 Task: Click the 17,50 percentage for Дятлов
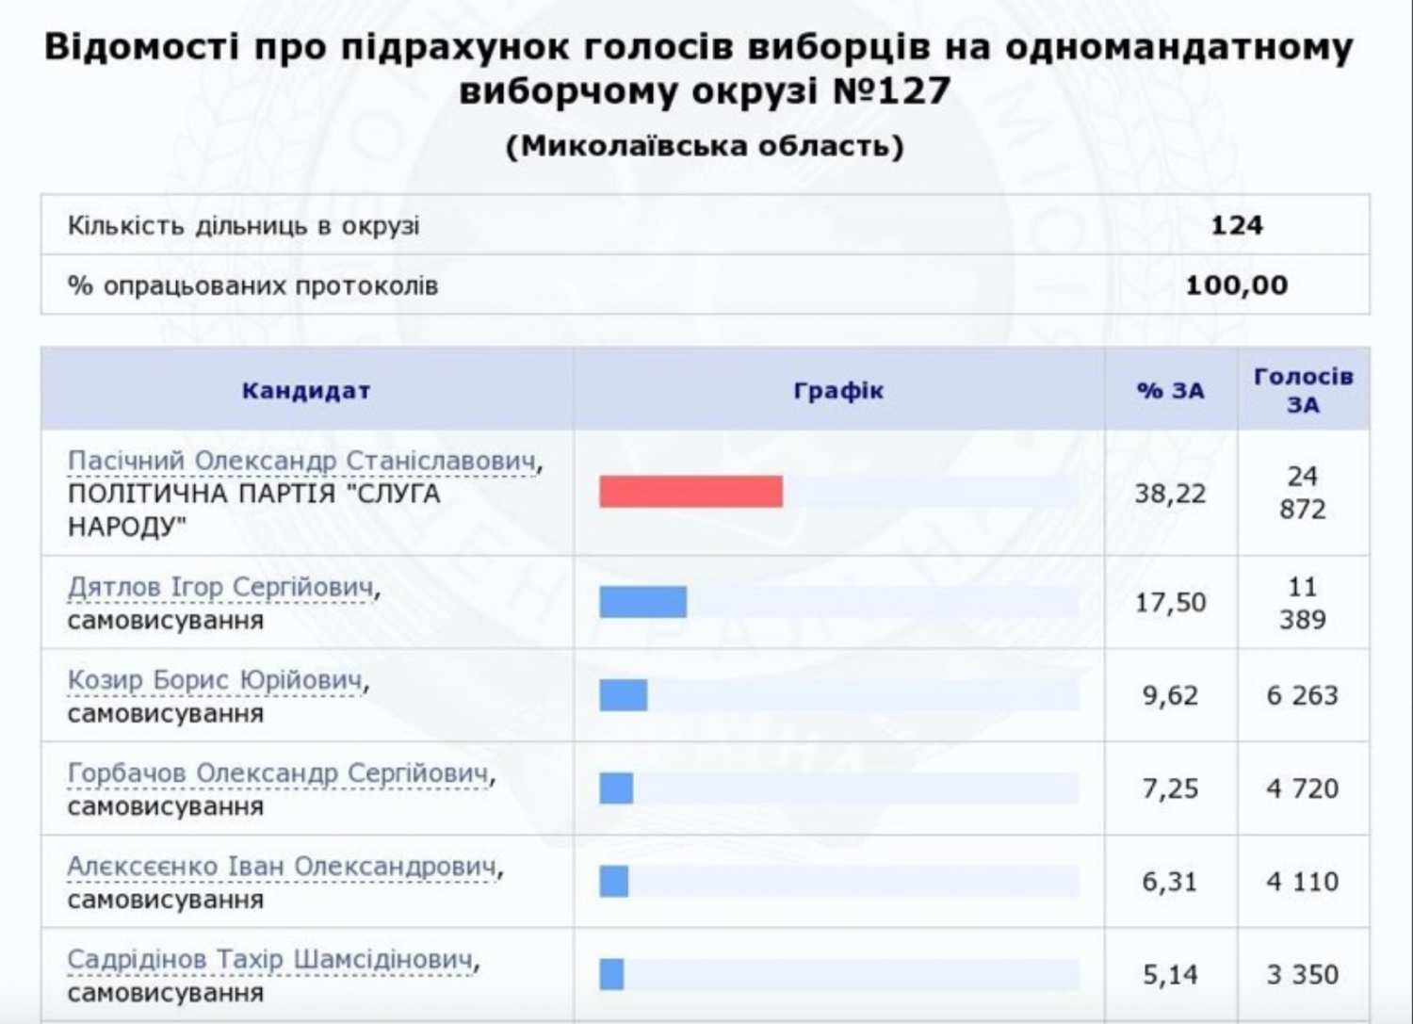[1170, 603]
